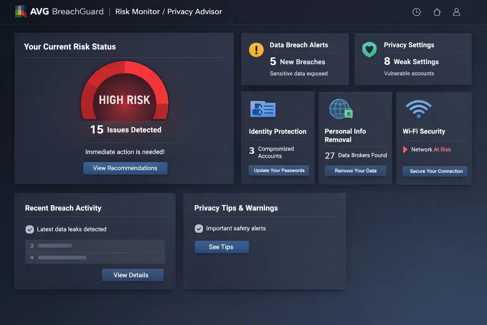Toggle the Latest data leaks detected checkmark
Image resolution: width=487 pixels, height=325 pixels.
point(29,229)
